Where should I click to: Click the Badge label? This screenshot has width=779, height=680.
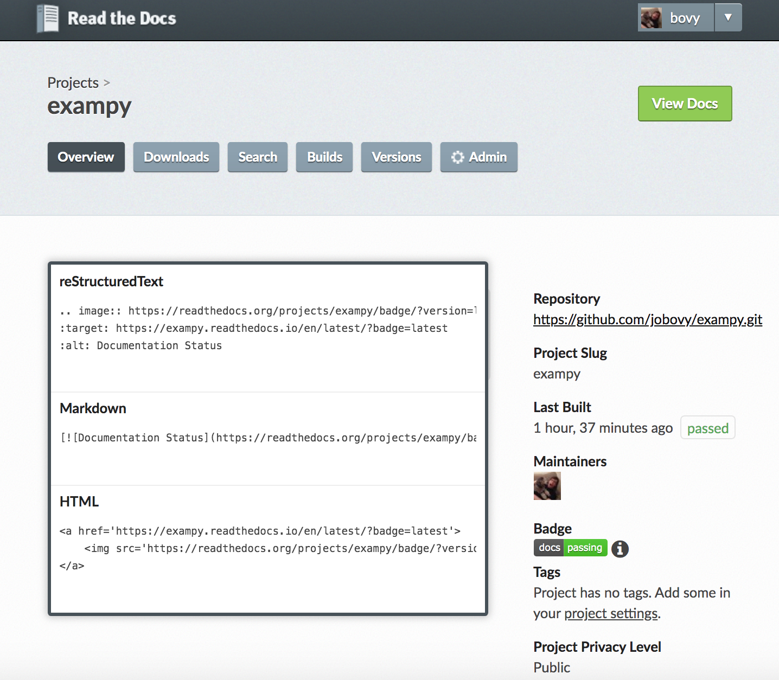(552, 529)
